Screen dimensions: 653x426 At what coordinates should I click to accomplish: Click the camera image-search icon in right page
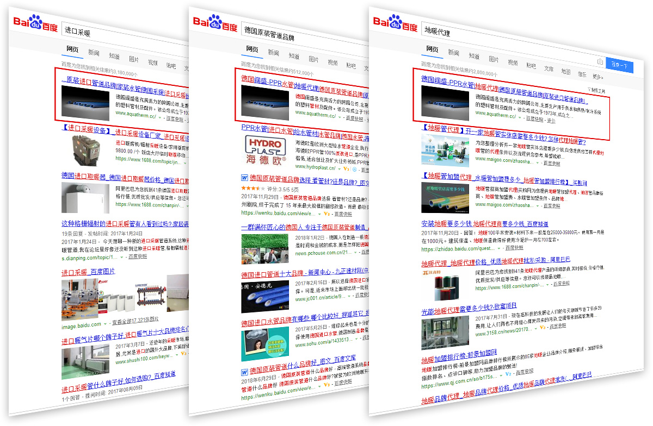click(600, 62)
